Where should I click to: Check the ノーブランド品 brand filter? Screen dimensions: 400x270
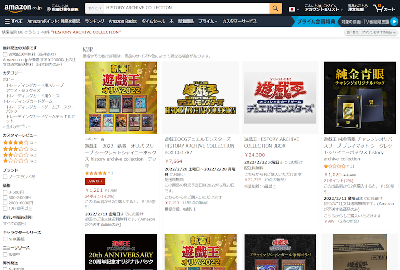point(5,177)
